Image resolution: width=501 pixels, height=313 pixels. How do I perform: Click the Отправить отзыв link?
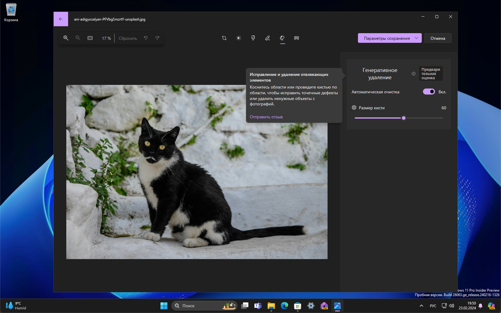pyautogui.click(x=266, y=117)
